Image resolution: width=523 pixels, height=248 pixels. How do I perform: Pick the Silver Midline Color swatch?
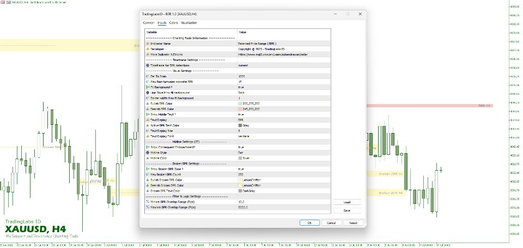click(x=240, y=158)
